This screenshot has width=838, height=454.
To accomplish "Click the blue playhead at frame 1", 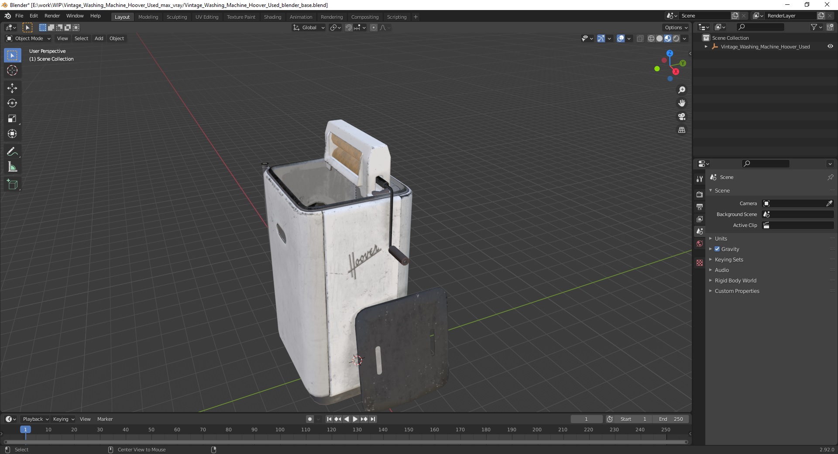I will tap(25, 430).
